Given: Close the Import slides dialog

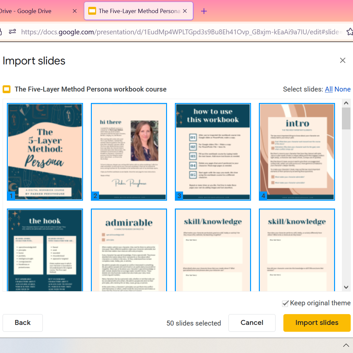Looking at the screenshot, I should [343, 60].
